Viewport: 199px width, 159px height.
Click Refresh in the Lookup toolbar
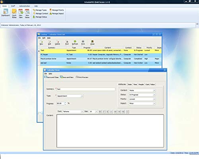[x=75, y=43]
